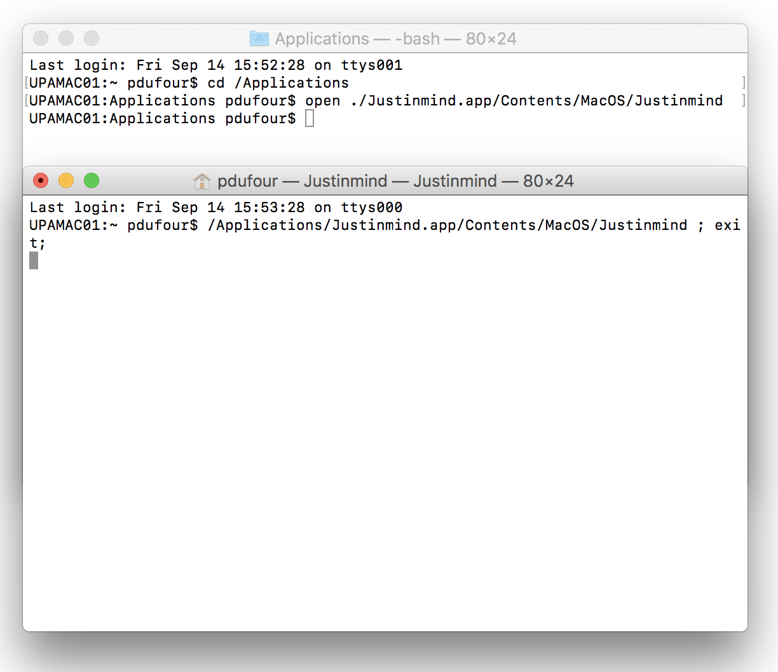Click the left bracket mark before the open command
778x672 pixels.
(x=27, y=101)
